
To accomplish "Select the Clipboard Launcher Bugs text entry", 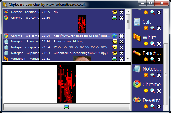I will pyautogui.click(x=64, y=53).
